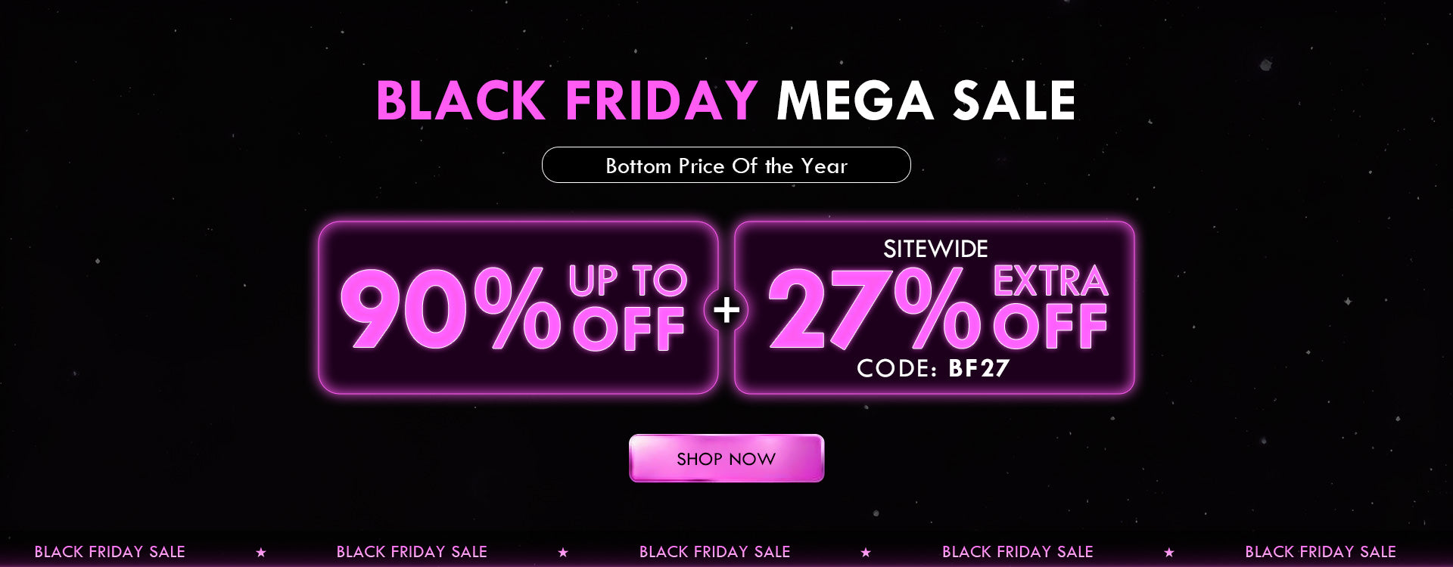Click the second star in the bottom ticker
1453x567 pixels.
tap(563, 553)
